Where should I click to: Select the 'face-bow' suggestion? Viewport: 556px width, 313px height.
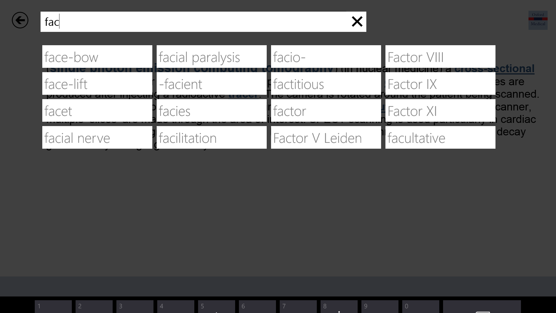97,57
